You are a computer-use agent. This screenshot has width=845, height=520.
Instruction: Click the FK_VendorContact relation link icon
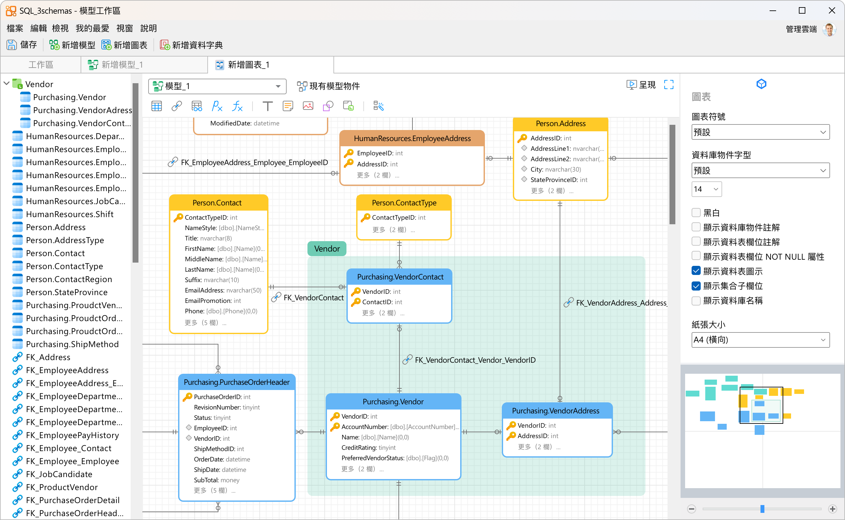tap(276, 297)
